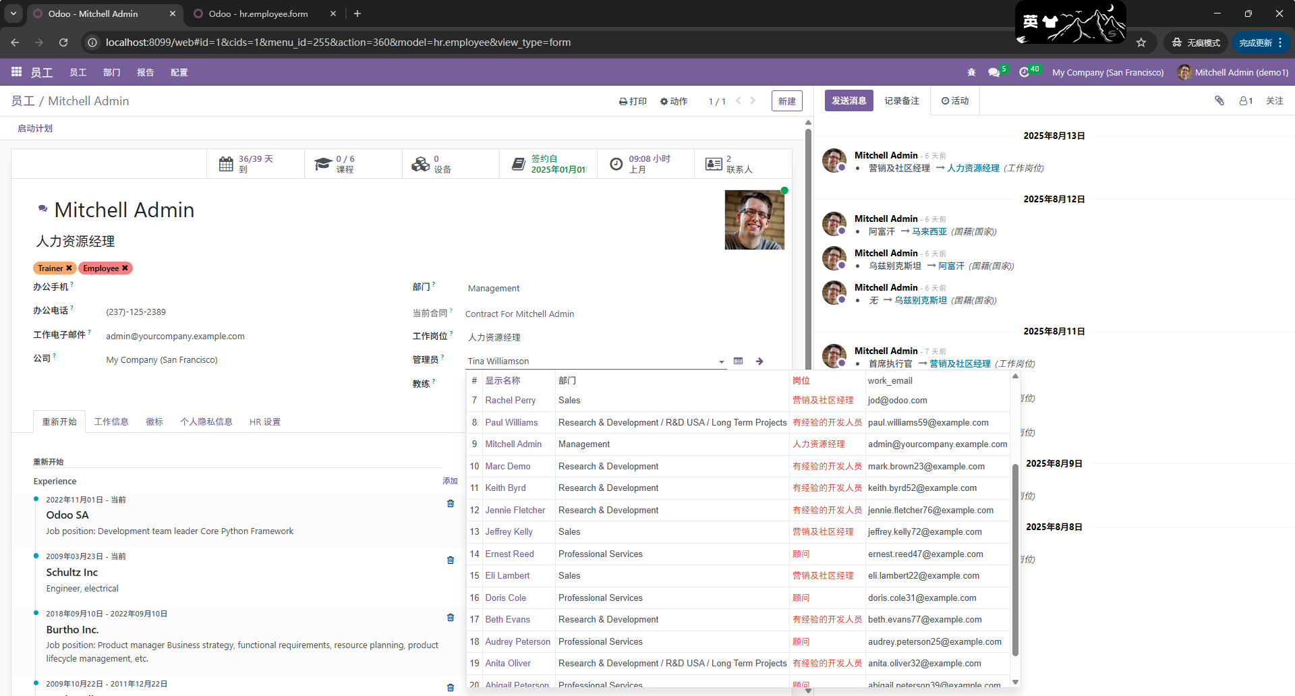The width and height of the screenshot is (1295, 696).
Task: Open the 部门 menu
Action: [x=112, y=72]
